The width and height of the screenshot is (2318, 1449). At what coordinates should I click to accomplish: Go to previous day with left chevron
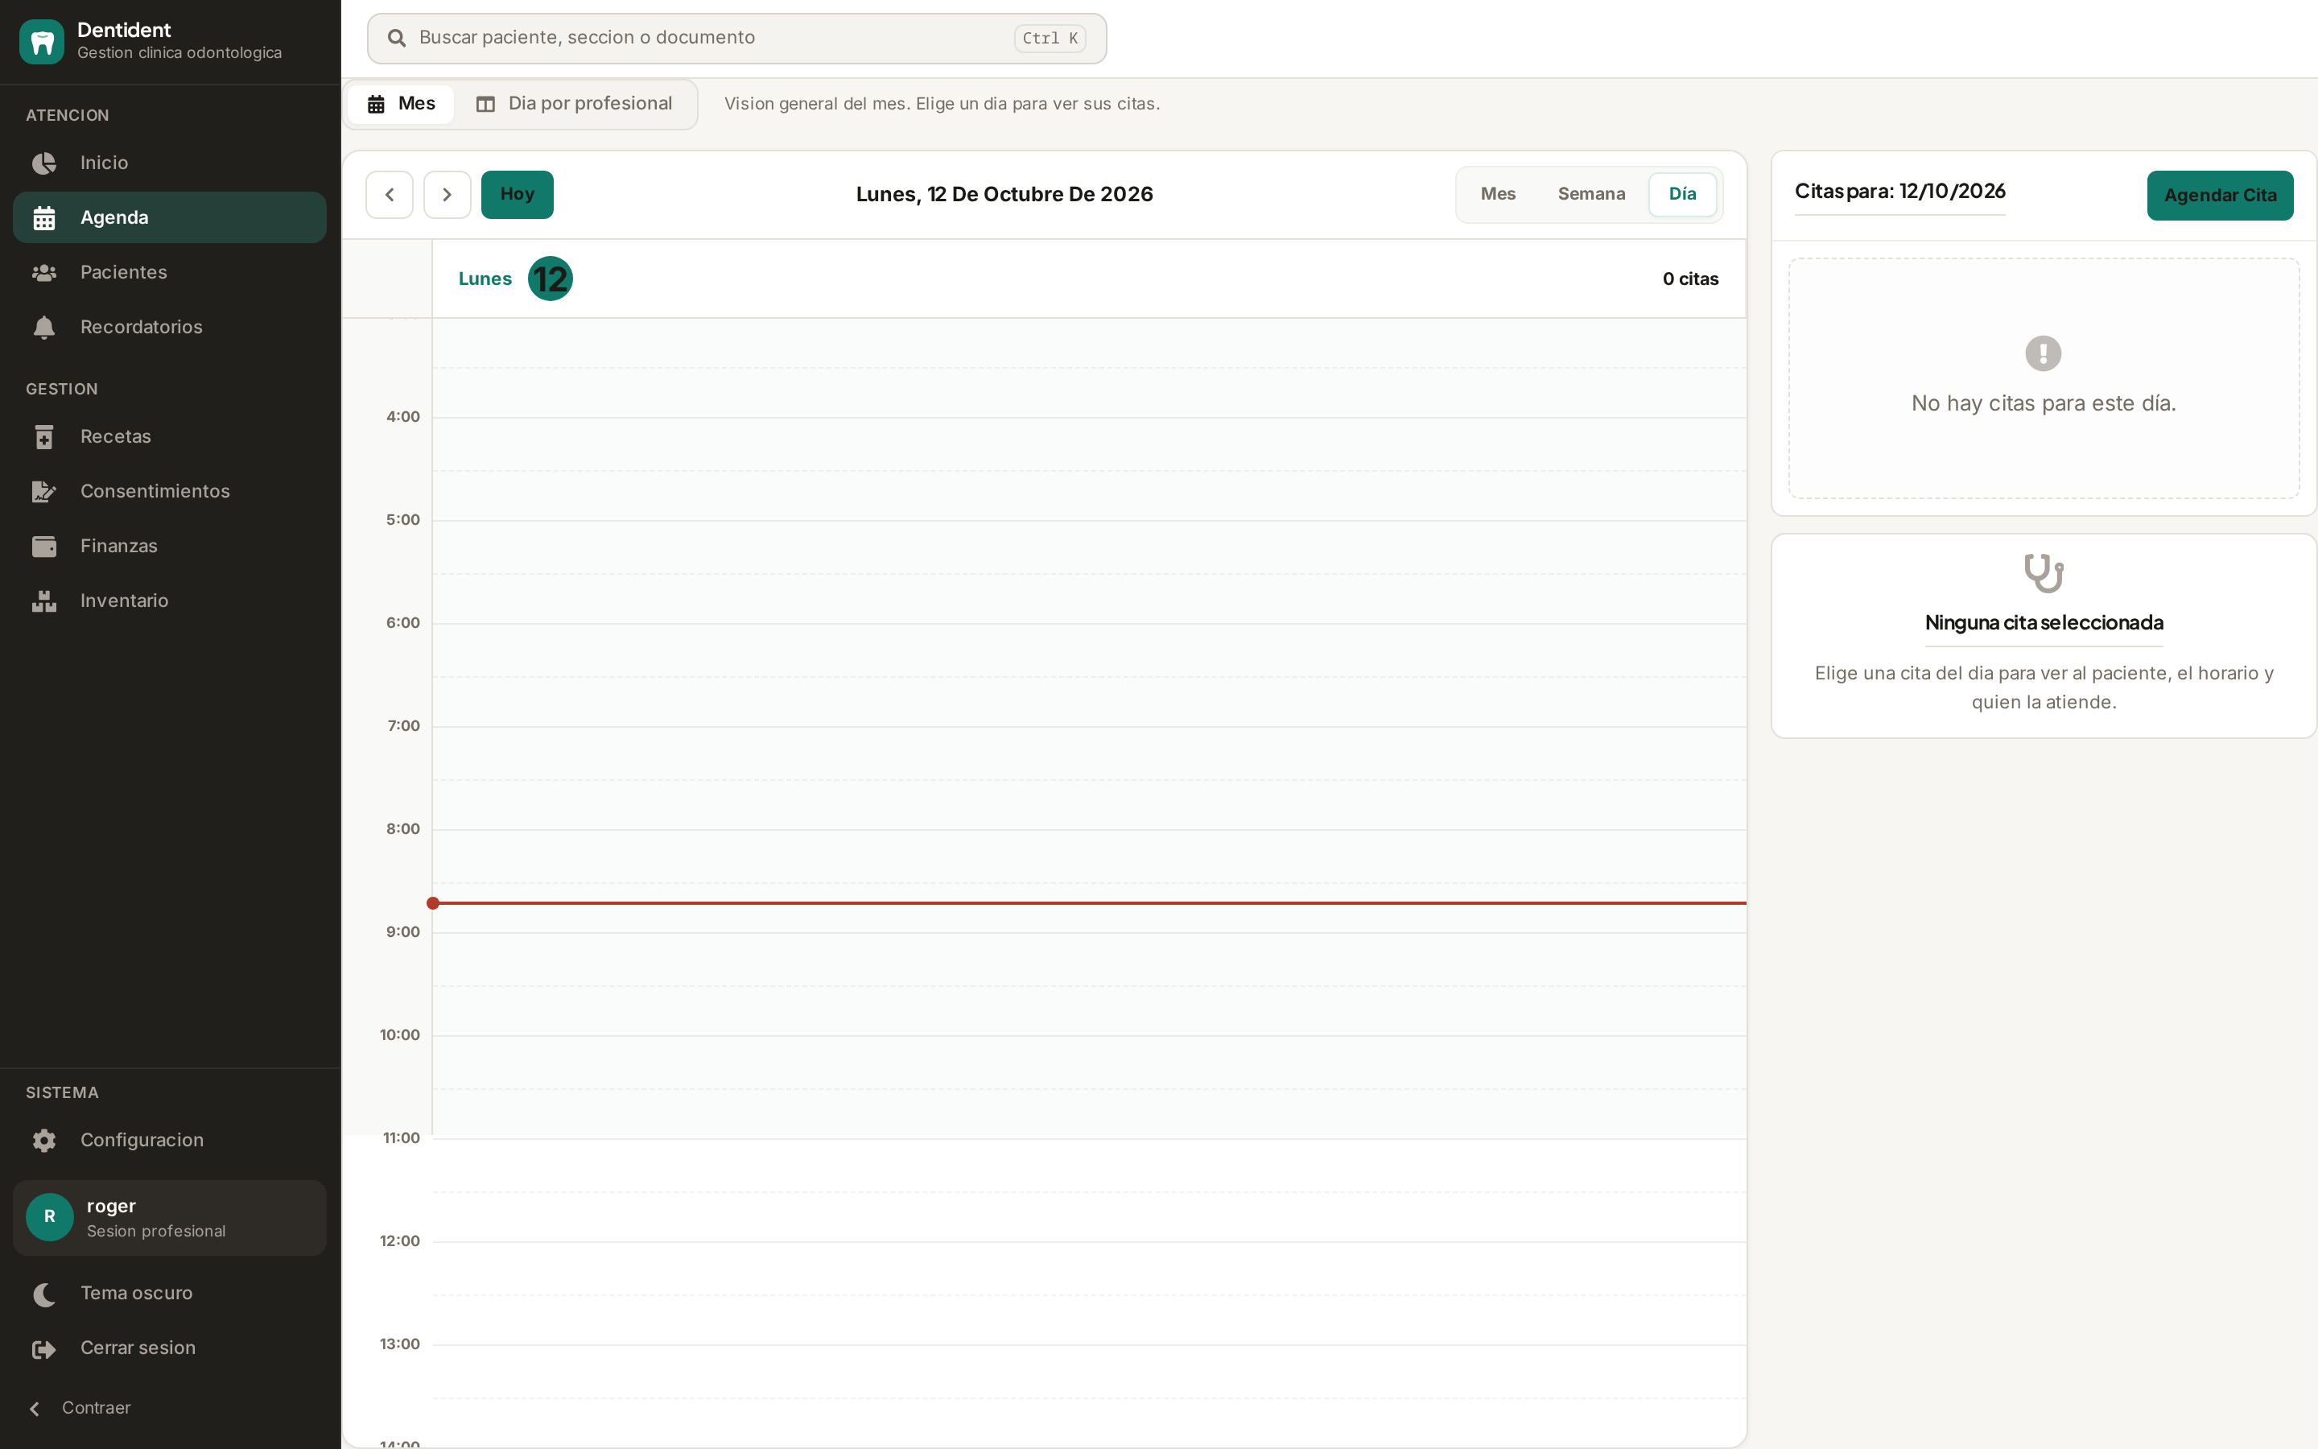pos(390,195)
